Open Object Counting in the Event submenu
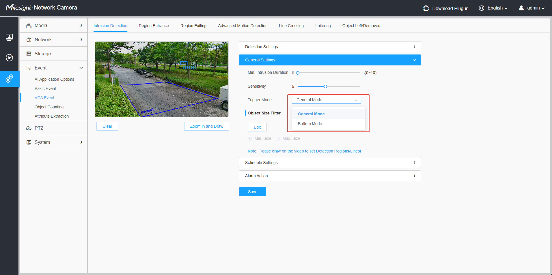Image resolution: width=552 pixels, height=275 pixels. tap(49, 107)
